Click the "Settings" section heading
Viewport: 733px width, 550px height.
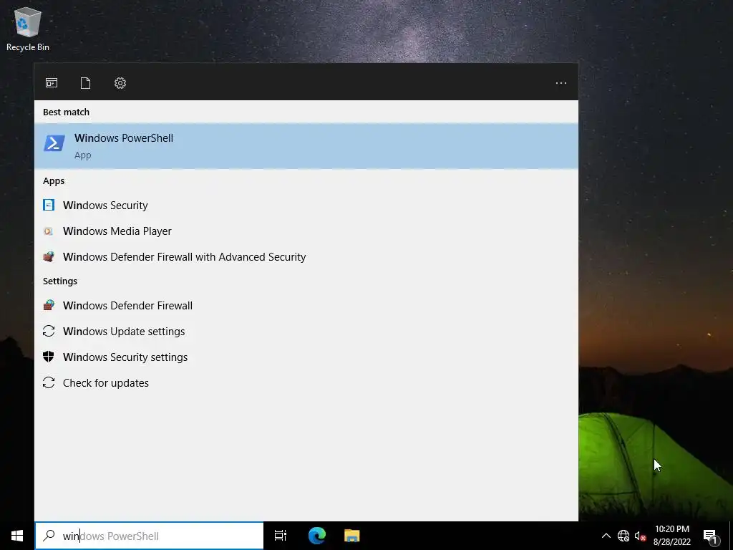(60, 281)
